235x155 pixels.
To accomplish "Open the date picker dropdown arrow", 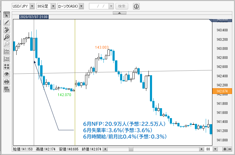I will 111,6.
